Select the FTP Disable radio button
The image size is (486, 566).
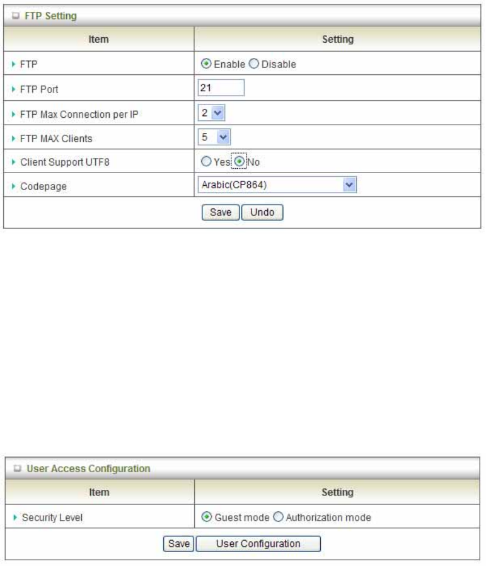[253, 64]
